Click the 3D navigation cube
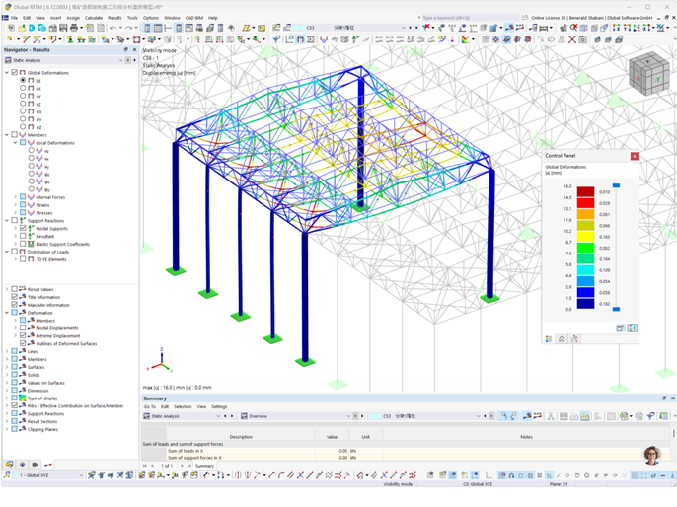The height and width of the screenshot is (507, 677). tap(648, 72)
